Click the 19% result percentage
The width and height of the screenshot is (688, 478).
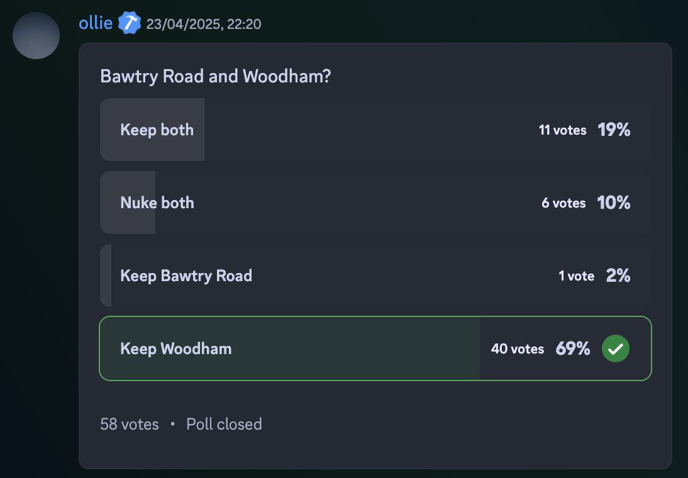614,130
